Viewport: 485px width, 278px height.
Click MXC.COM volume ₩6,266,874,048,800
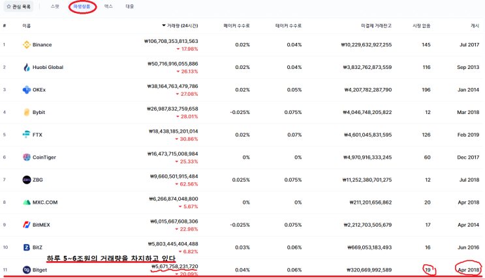(x=174, y=199)
